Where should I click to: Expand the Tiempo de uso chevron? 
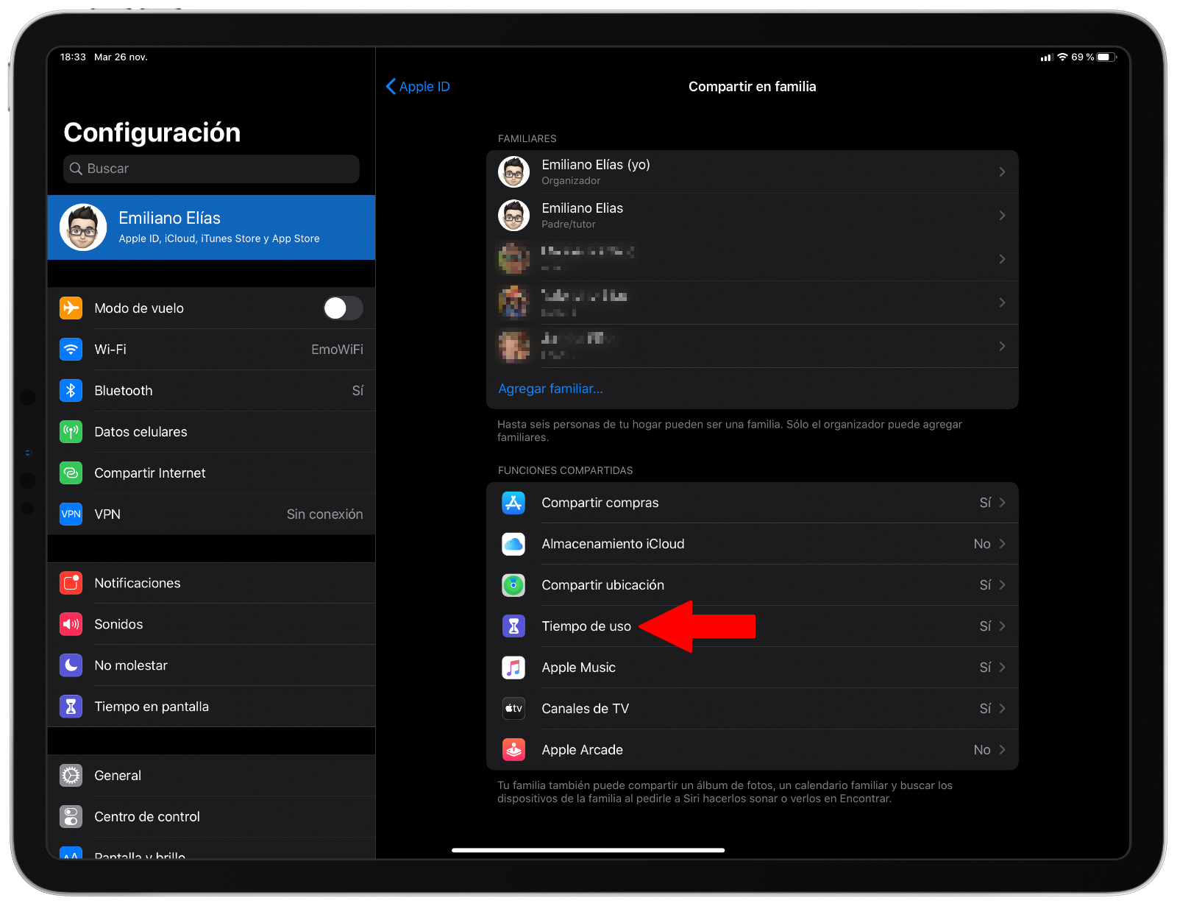pos(1002,626)
